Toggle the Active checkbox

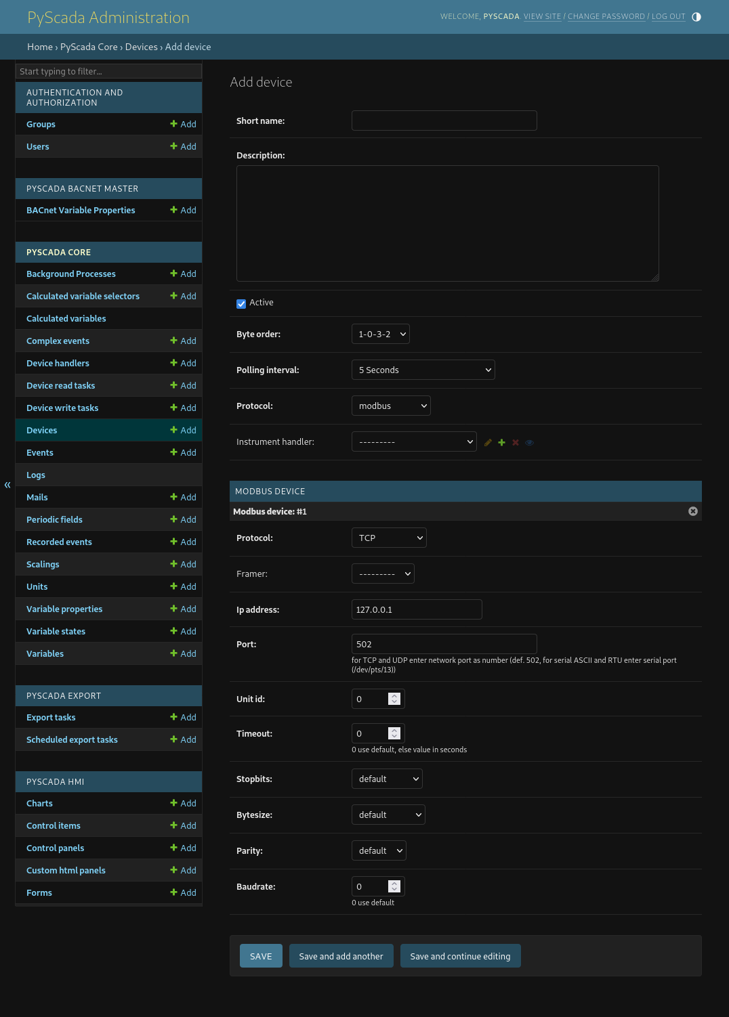tap(241, 304)
